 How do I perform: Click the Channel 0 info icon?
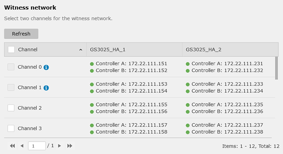click(46, 67)
